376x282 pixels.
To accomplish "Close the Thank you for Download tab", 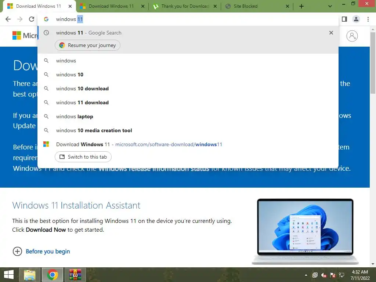I will (215, 7).
